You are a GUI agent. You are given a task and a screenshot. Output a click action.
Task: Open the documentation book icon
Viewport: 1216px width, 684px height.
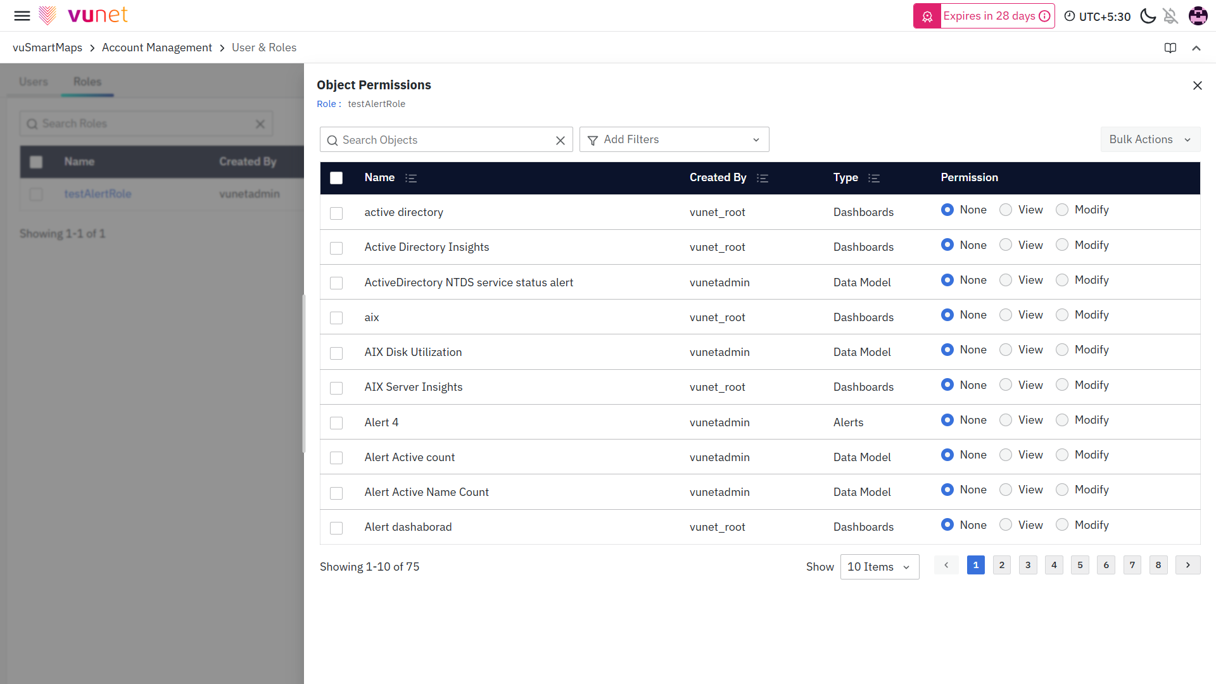point(1170,48)
